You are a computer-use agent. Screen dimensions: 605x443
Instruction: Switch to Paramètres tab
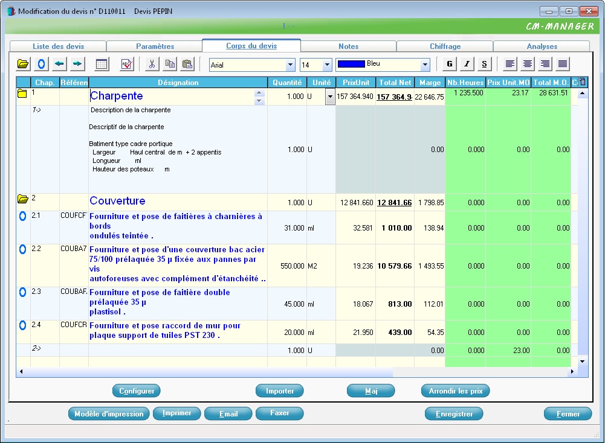tap(155, 46)
